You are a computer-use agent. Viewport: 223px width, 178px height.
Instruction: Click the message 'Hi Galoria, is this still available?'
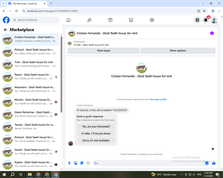pos(102,110)
